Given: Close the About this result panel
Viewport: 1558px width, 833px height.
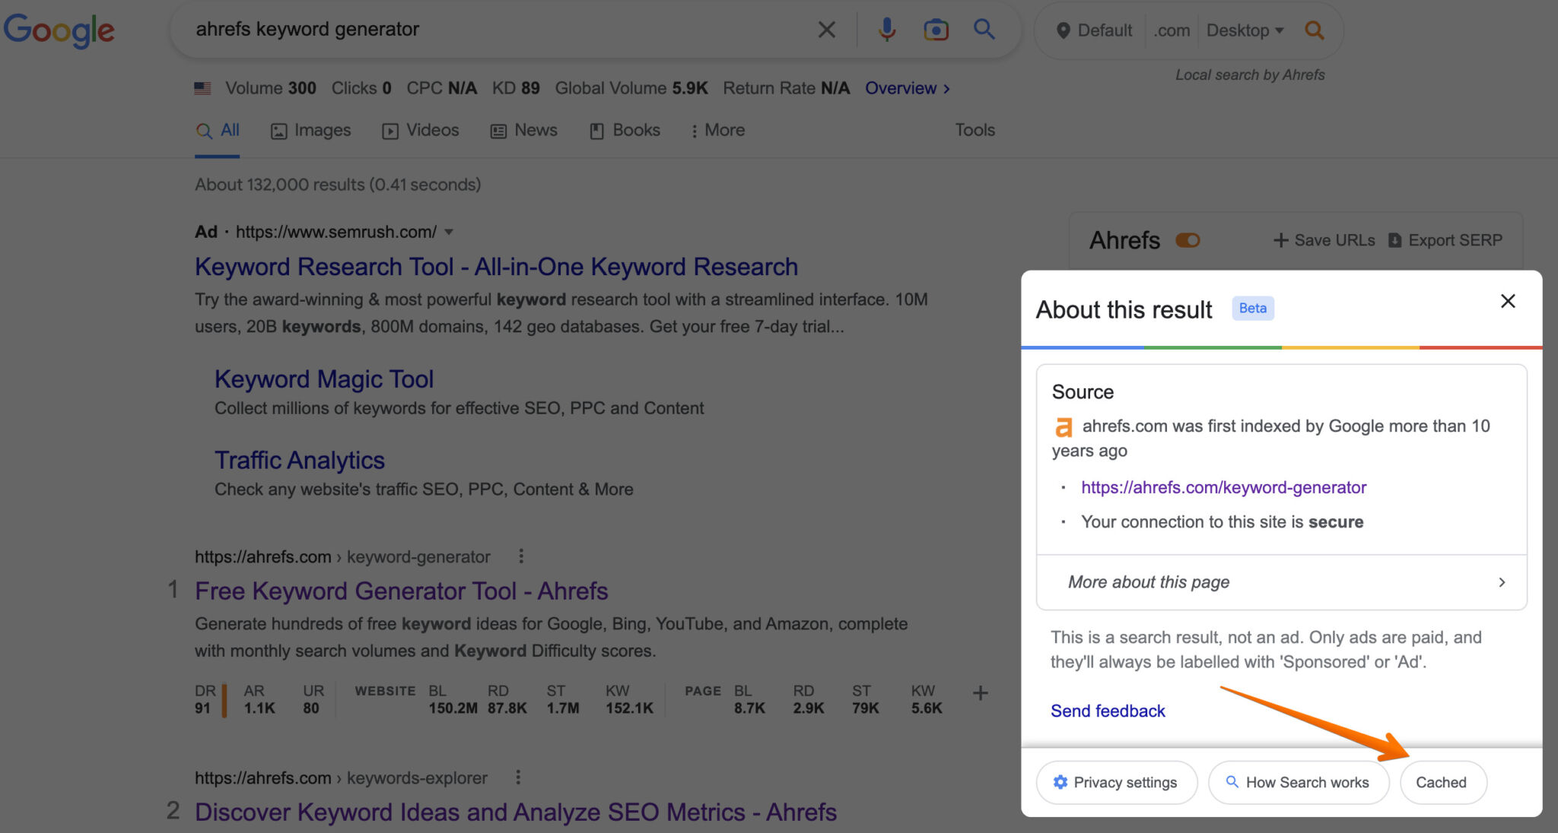Looking at the screenshot, I should [1508, 301].
